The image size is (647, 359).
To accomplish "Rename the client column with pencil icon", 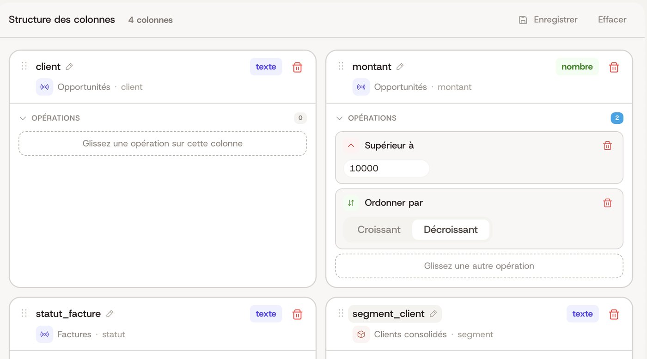I will pyautogui.click(x=69, y=67).
